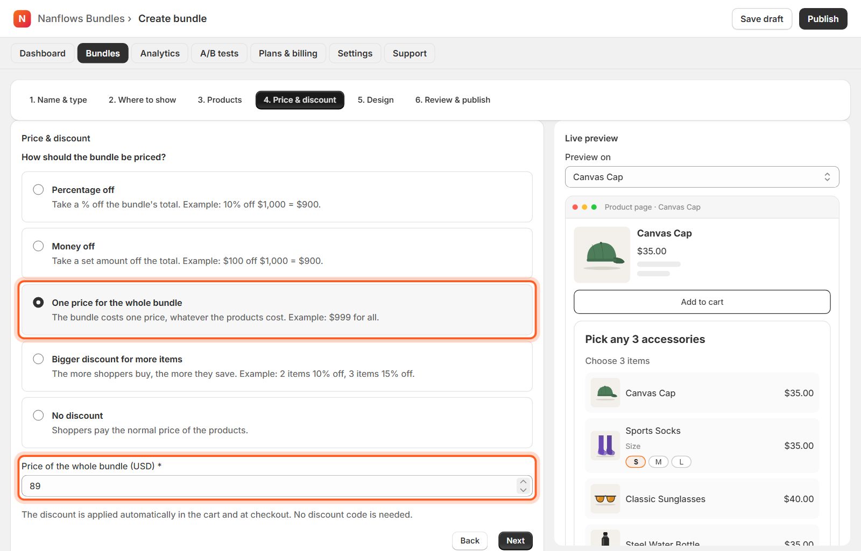
Task: Click the Back button
Action: pos(470,541)
